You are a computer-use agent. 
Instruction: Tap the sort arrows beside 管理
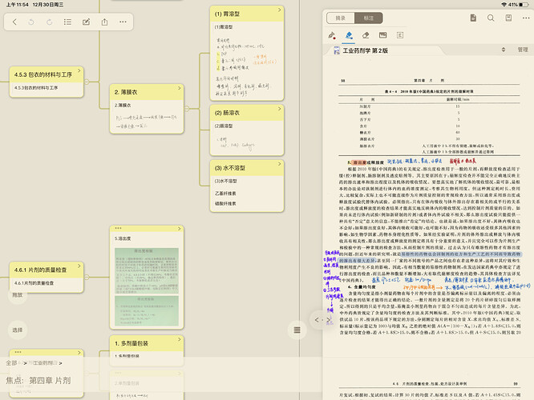click(504, 50)
